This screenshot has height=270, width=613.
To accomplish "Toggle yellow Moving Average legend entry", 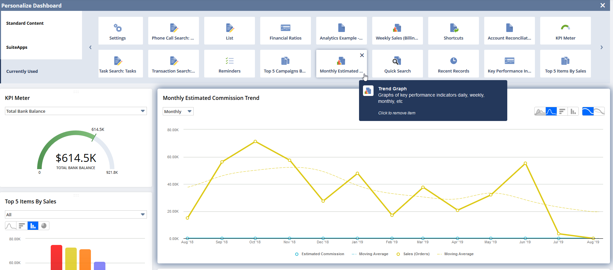I will click(455, 254).
